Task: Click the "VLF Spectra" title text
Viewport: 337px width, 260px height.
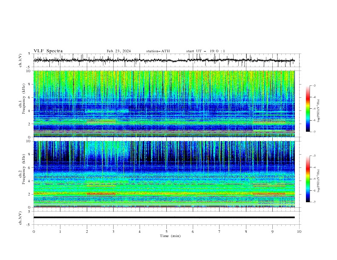Action: click(48, 51)
